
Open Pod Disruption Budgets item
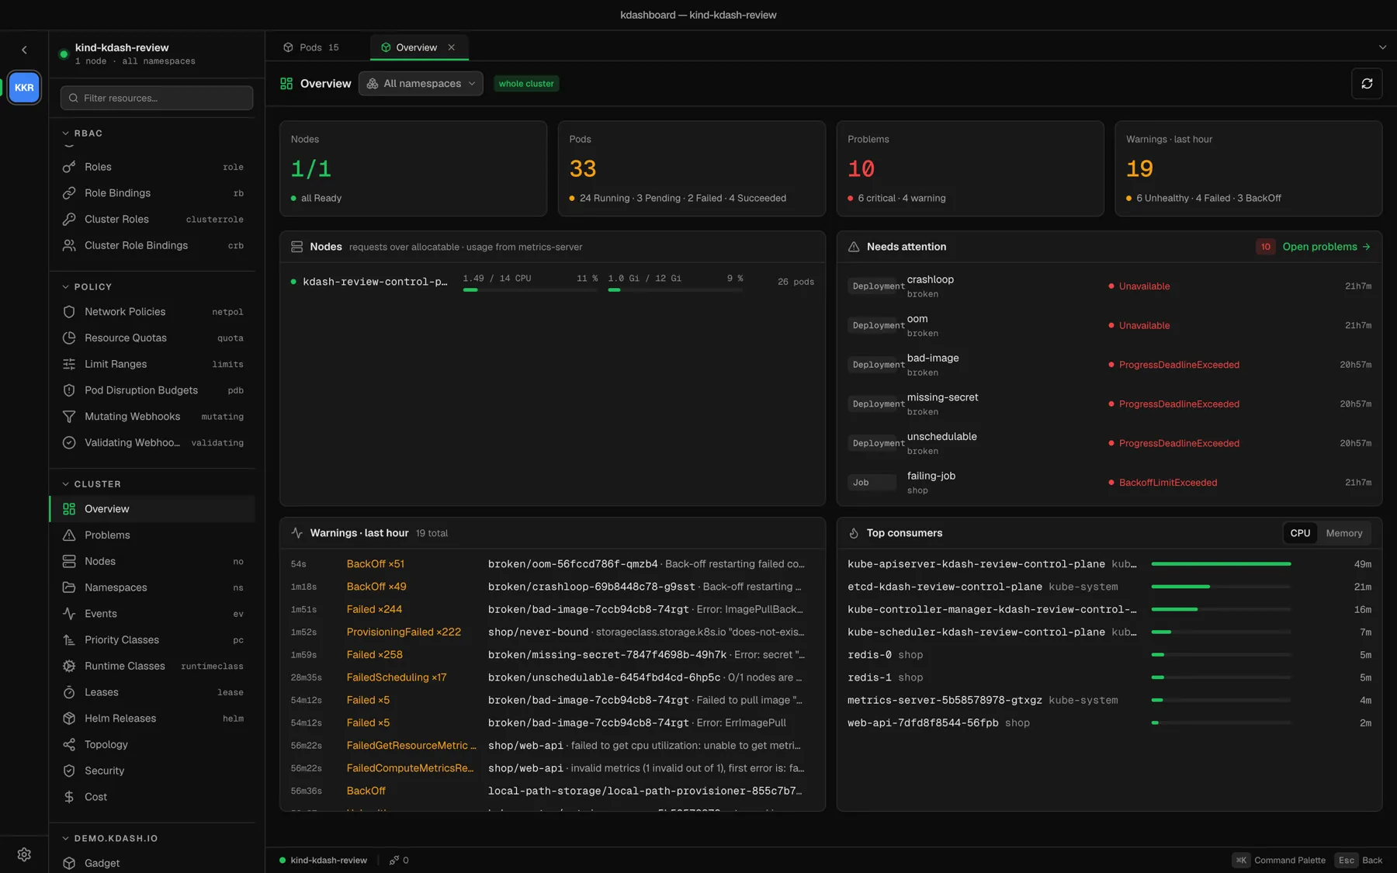152,390
